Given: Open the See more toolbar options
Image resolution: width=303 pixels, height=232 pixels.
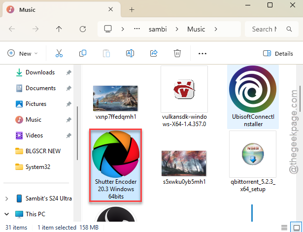Looking at the screenshot, I should point(202,54).
